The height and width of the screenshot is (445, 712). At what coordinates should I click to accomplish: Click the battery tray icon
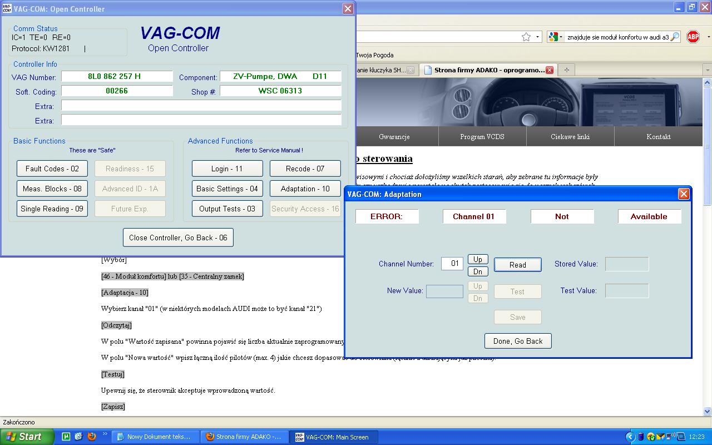coord(641,437)
